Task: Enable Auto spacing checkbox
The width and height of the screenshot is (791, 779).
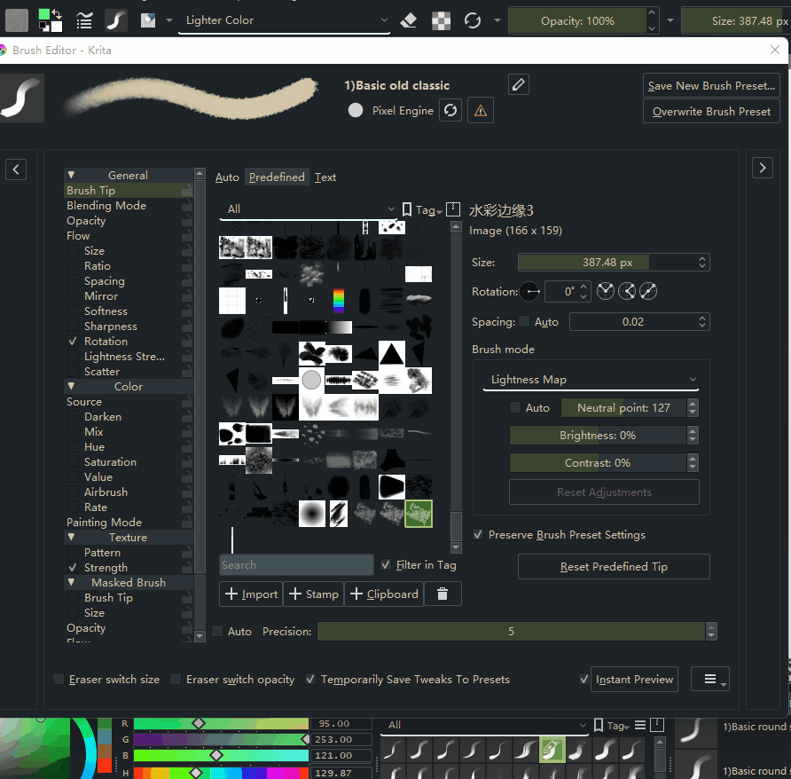Action: (525, 321)
